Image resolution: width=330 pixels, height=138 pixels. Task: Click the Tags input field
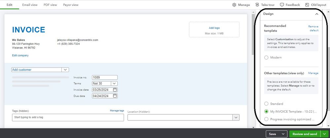(x=68, y=118)
